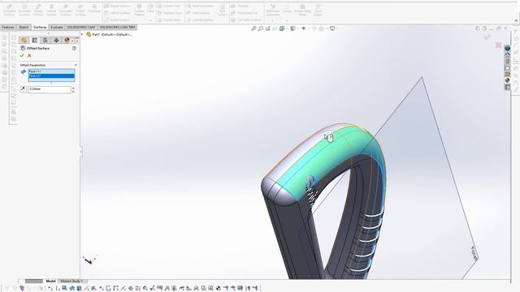Pick the Freeform tool in ribbon
Image resolution: width=520 pixels, height=292 pixels.
[x=94, y=9]
